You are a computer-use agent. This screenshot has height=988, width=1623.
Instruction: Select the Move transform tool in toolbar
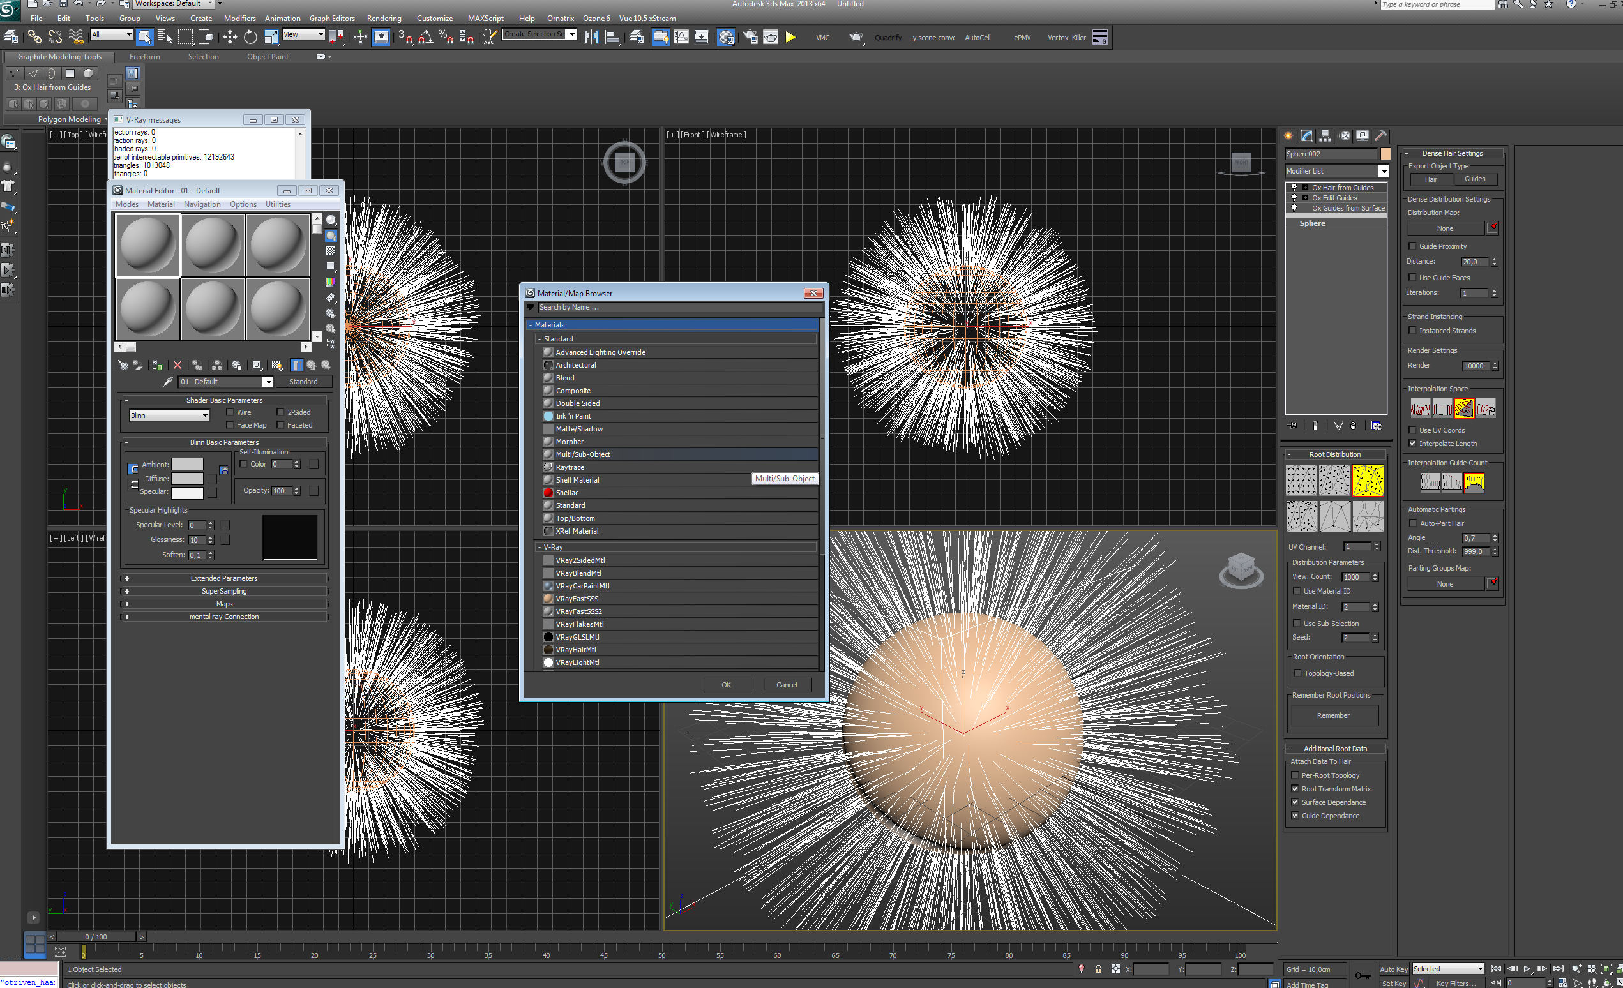tap(229, 37)
